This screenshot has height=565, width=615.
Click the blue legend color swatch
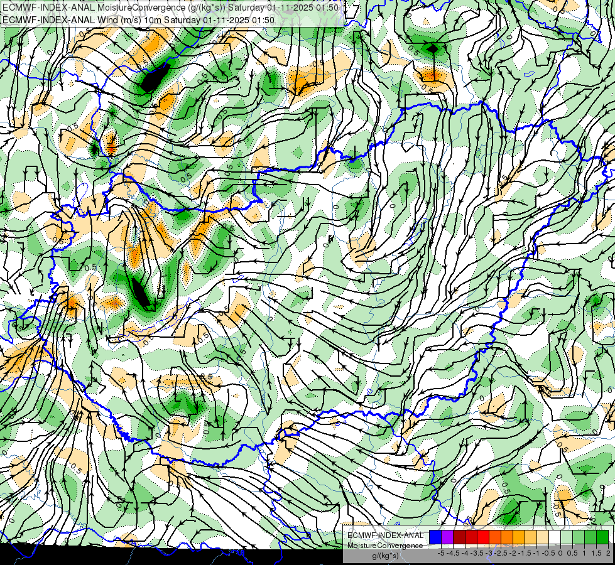click(435, 537)
